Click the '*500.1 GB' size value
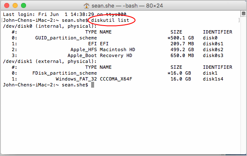This screenshot has width=247, height=156. pos(181,38)
